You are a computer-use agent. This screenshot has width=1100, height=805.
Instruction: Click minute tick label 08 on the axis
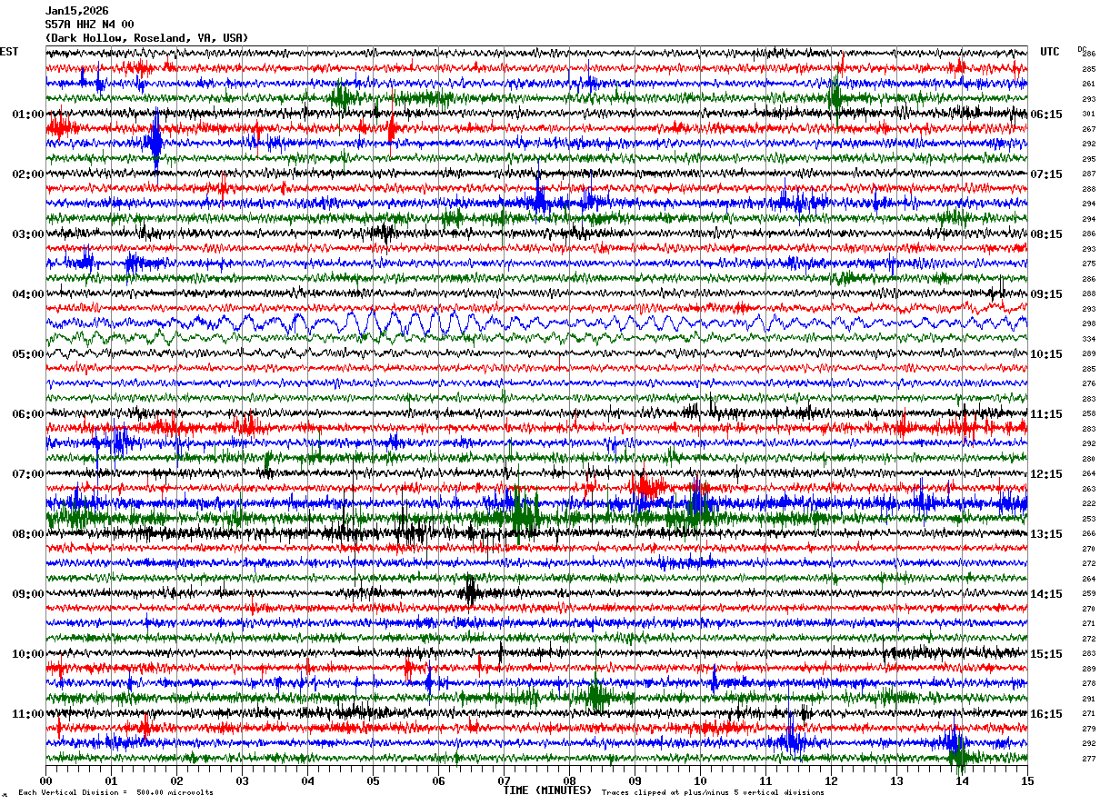(569, 780)
